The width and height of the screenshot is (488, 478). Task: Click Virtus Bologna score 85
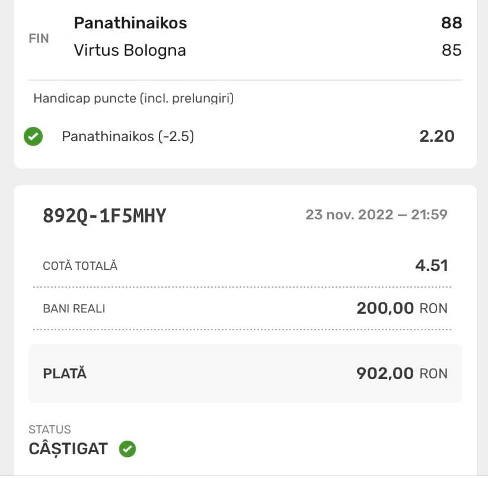451,50
